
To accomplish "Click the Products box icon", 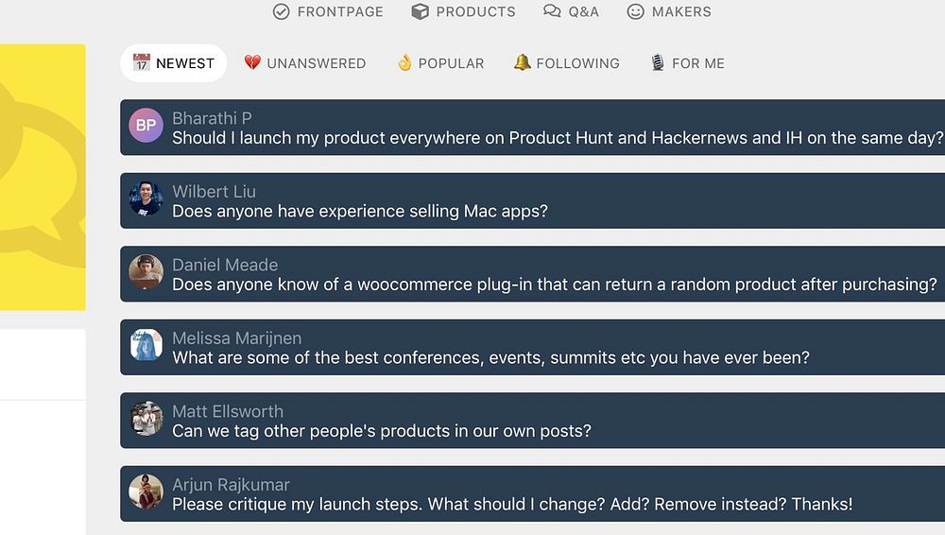I will (421, 11).
